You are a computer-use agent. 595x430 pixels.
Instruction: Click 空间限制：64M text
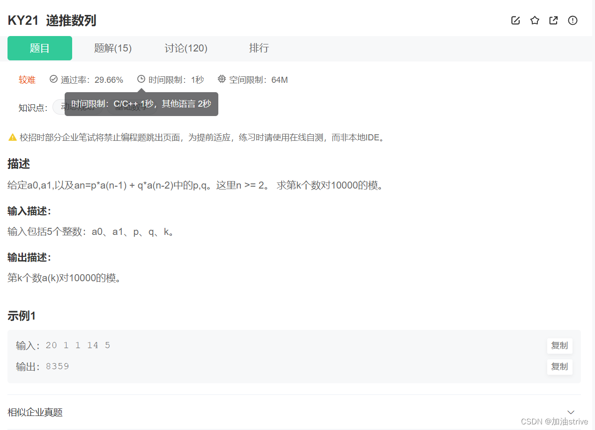click(258, 80)
